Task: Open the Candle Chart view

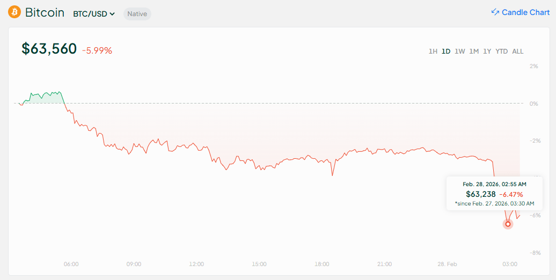Action: [525, 12]
